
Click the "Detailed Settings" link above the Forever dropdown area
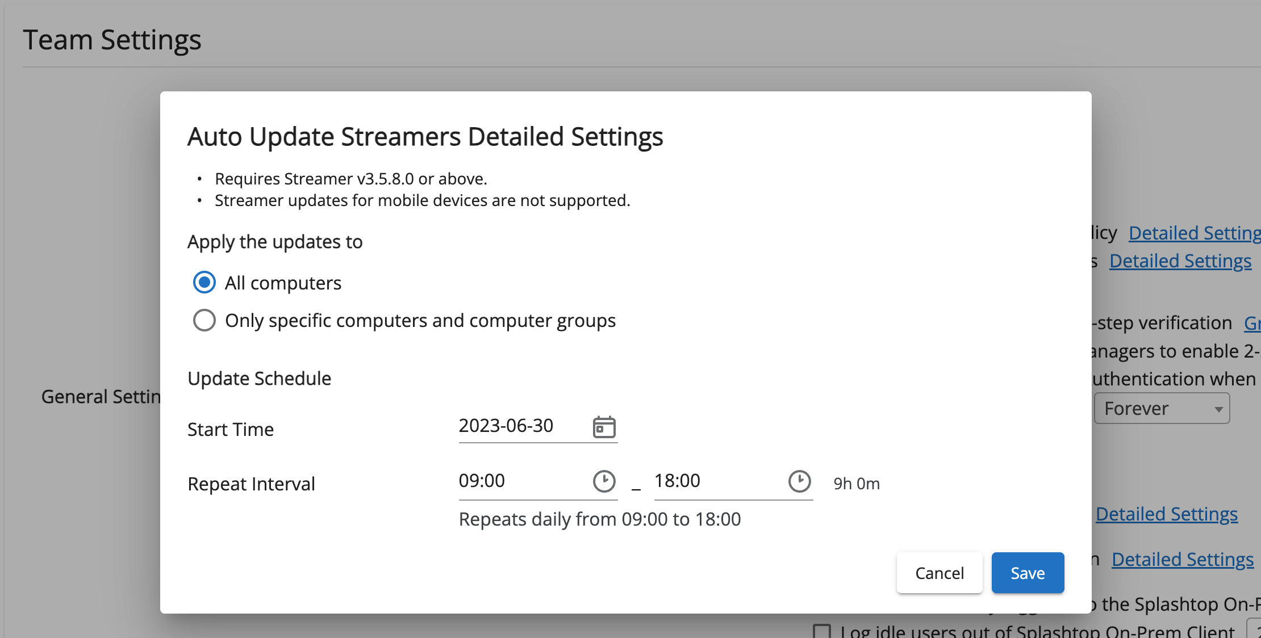pyautogui.click(x=1167, y=514)
